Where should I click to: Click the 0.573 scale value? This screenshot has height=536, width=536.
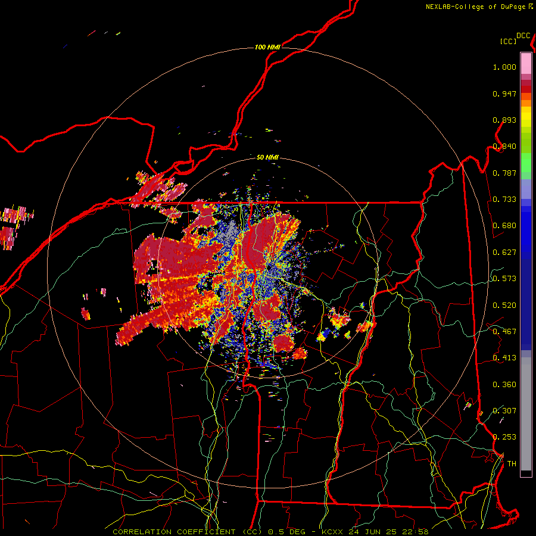504,279
